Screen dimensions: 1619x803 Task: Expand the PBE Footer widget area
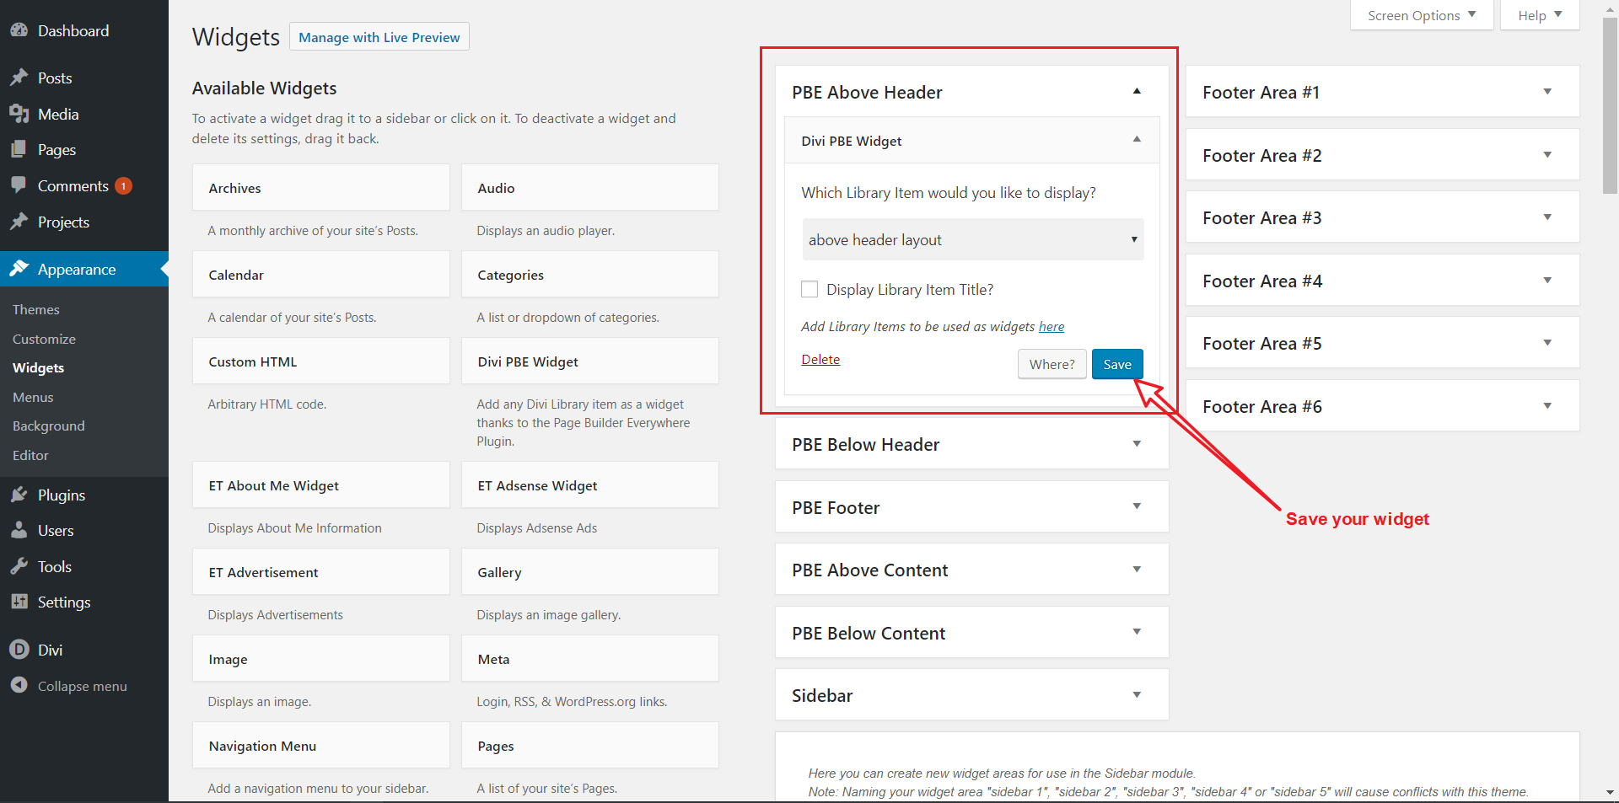coord(1137,506)
